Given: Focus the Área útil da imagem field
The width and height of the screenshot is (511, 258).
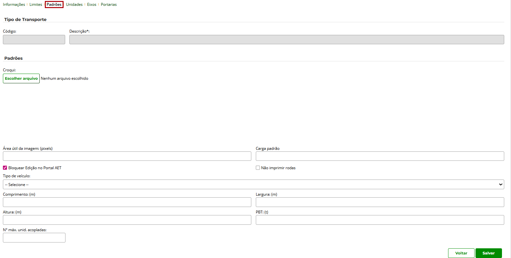Looking at the screenshot, I should (x=127, y=156).
